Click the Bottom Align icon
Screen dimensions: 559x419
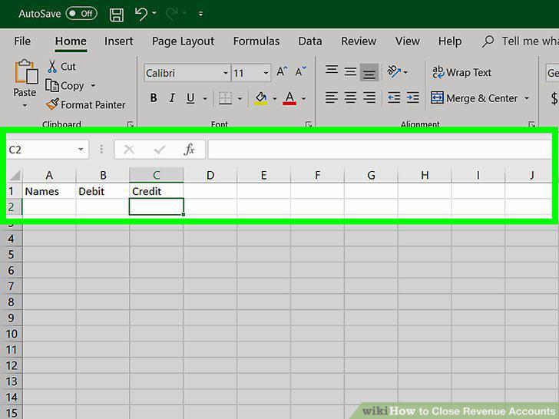369,73
